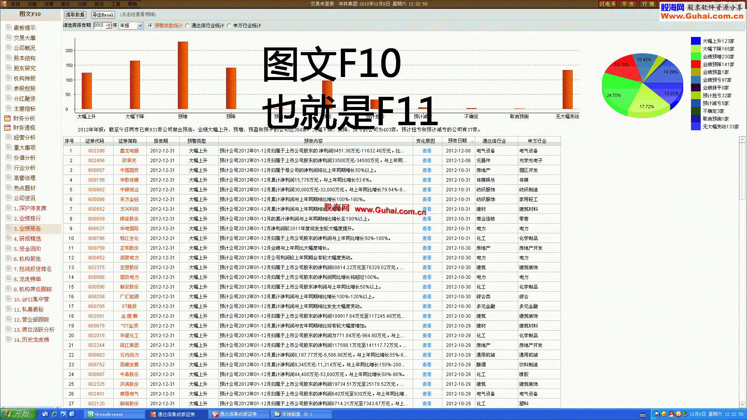Select the 预警类型统计 radio button
This screenshot has height=420, width=747.
coord(151,26)
